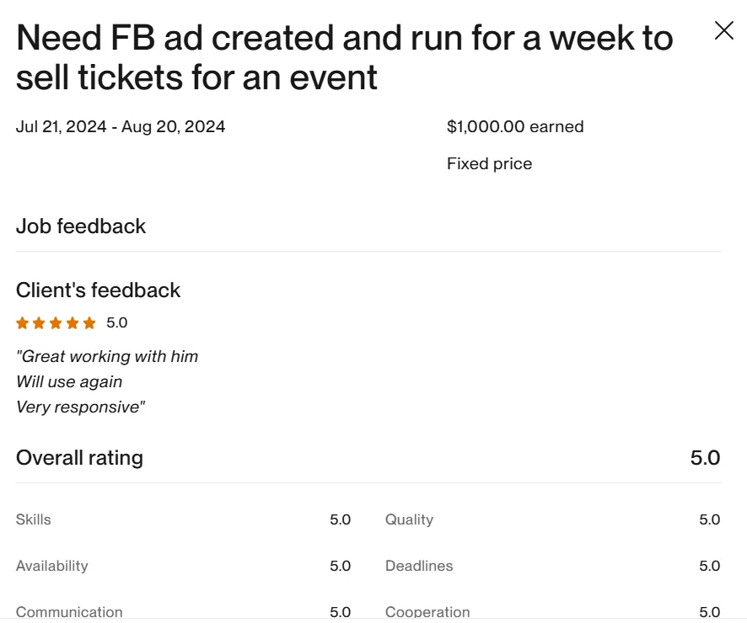Click the 5.0 score beside the stars

click(x=116, y=323)
